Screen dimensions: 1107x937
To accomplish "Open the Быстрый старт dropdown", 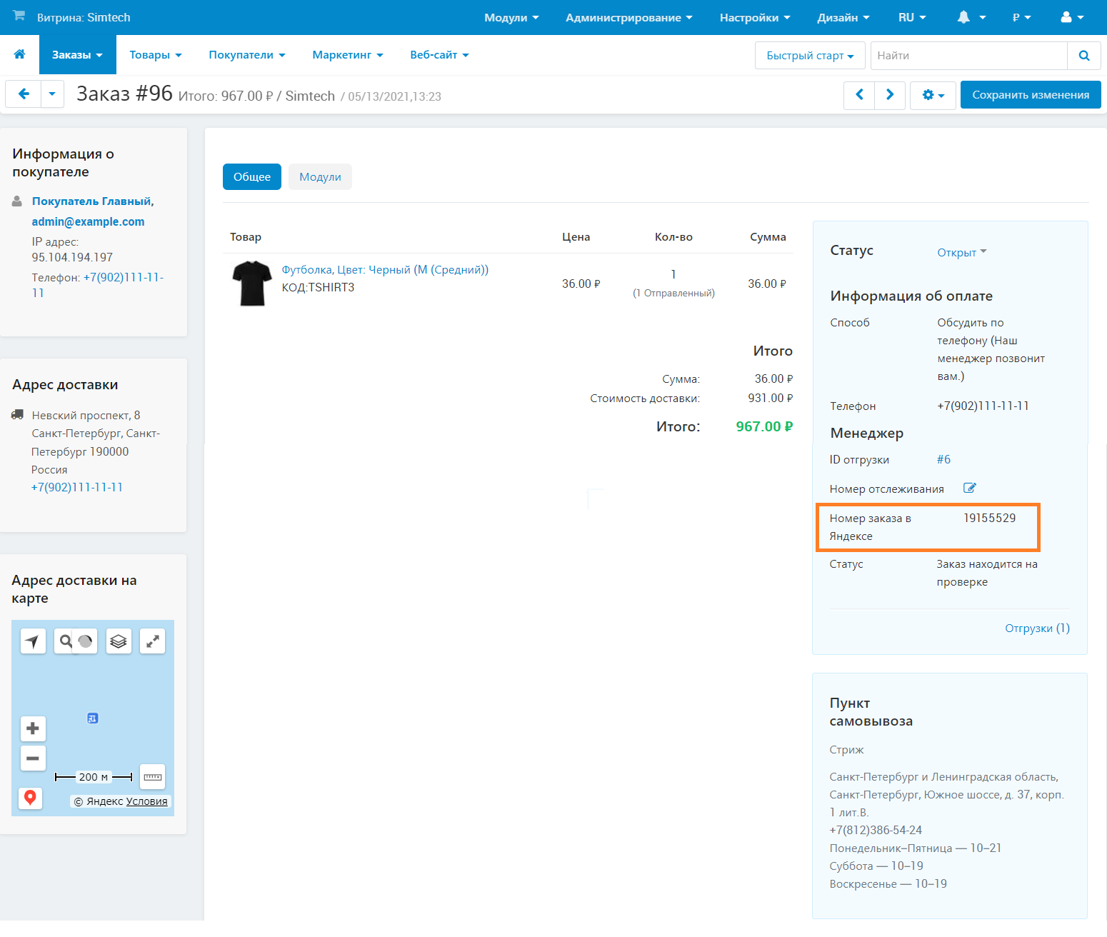I will (809, 56).
